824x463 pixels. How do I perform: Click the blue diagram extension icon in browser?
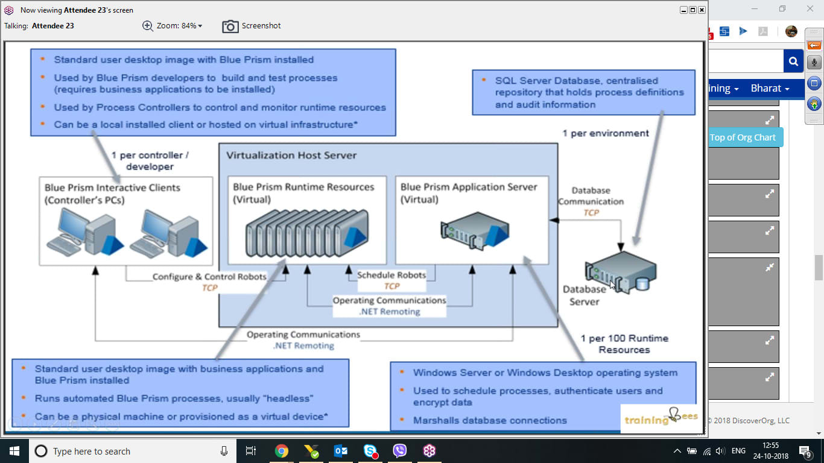[724, 31]
